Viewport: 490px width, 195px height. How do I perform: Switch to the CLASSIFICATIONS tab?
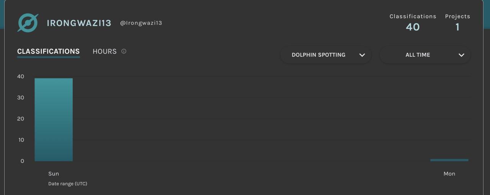tap(48, 51)
